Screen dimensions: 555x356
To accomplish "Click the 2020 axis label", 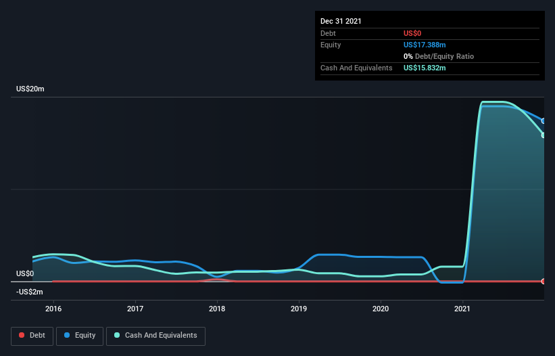I will pos(381,309).
